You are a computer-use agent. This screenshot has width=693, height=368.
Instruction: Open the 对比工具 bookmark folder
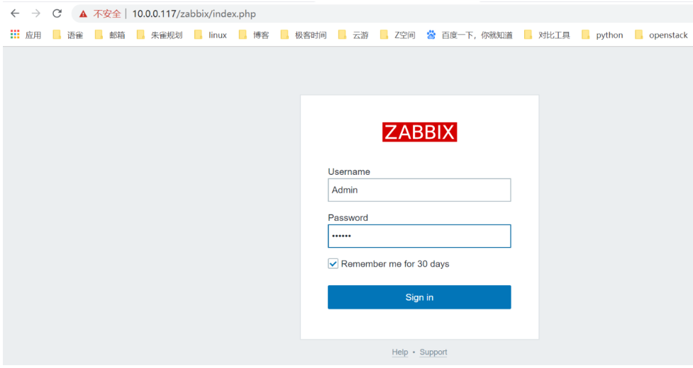point(547,35)
